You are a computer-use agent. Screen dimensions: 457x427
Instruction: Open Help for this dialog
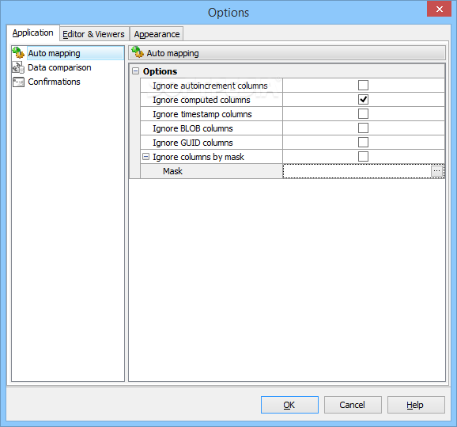pos(416,405)
